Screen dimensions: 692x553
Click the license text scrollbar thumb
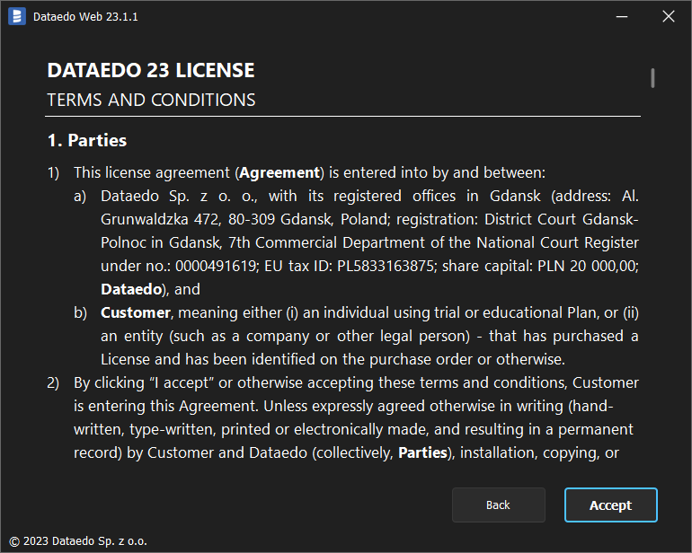(653, 78)
